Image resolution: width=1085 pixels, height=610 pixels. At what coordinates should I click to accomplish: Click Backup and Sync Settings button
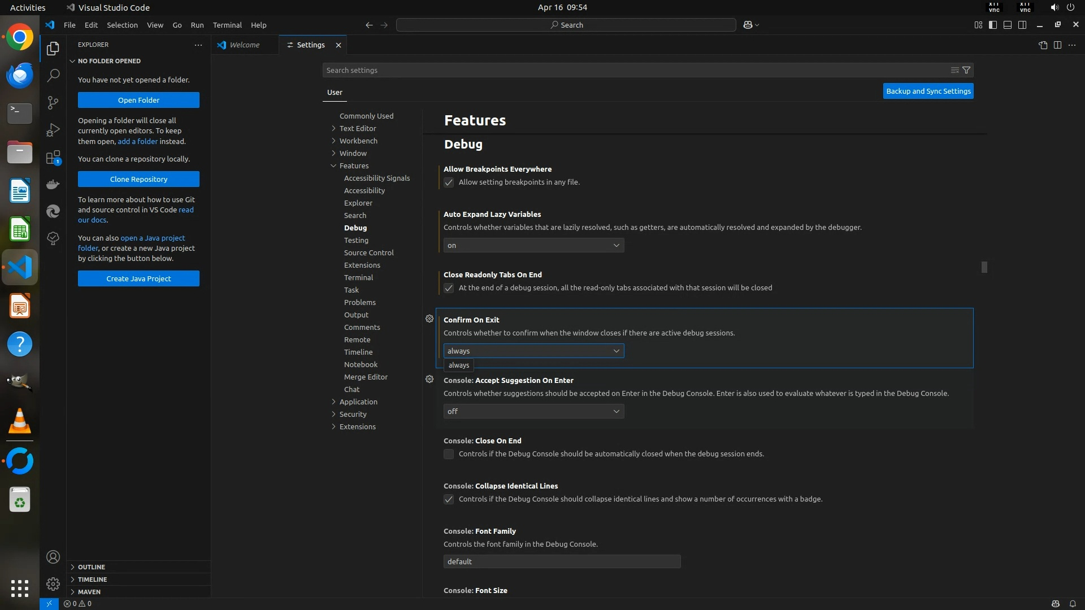928,91
